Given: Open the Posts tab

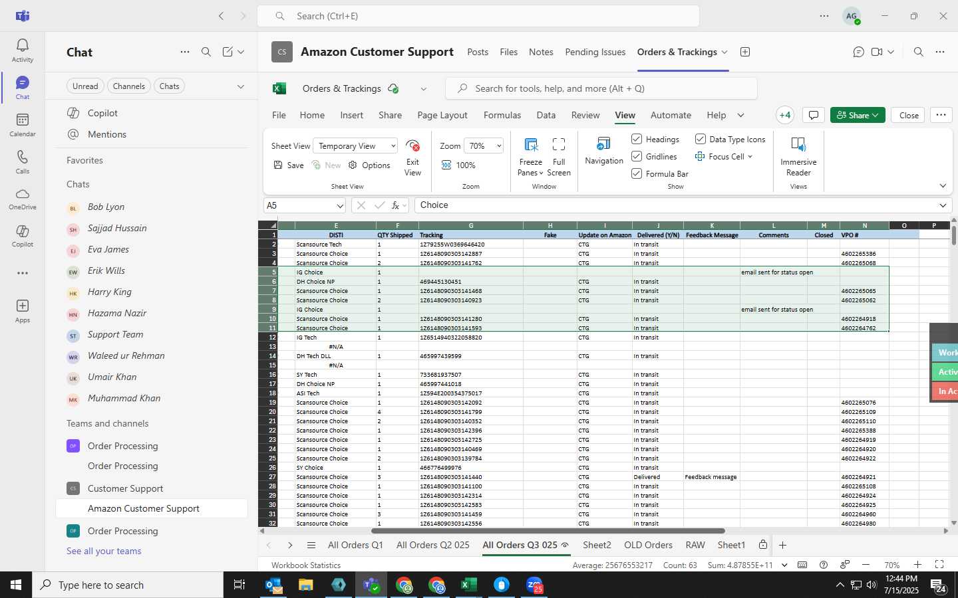Looking at the screenshot, I should tap(478, 52).
